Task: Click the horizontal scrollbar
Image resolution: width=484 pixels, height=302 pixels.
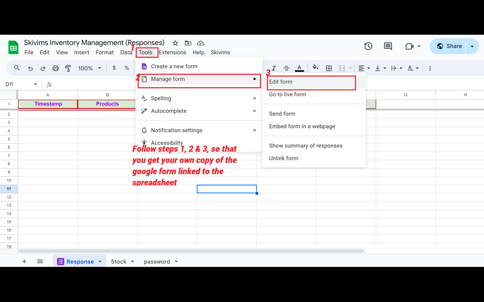Action: (191, 251)
